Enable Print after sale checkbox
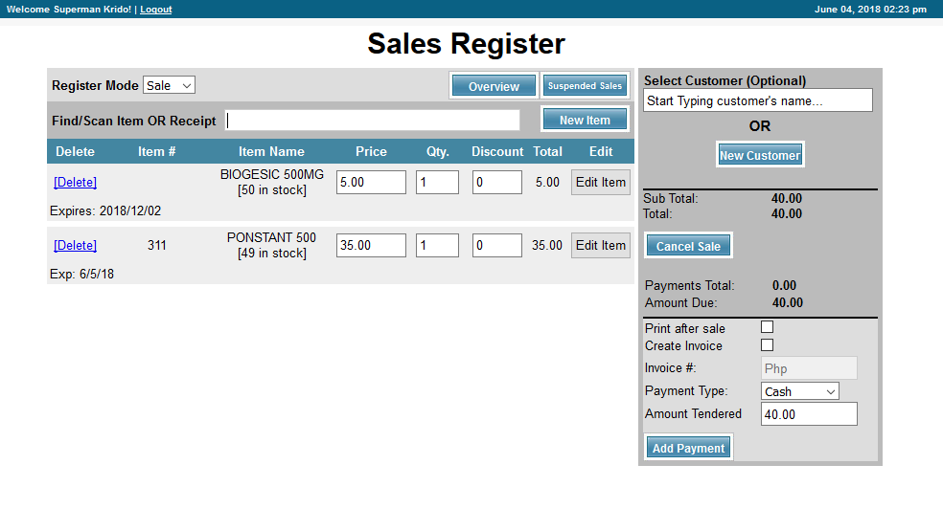This screenshot has height=509, width=943. 767,327
